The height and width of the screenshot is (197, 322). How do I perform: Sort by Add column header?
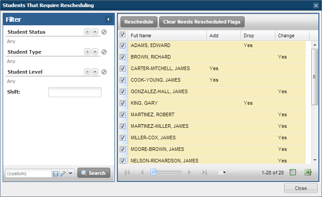point(224,35)
